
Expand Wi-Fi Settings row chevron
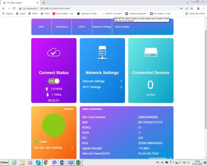(121, 87)
